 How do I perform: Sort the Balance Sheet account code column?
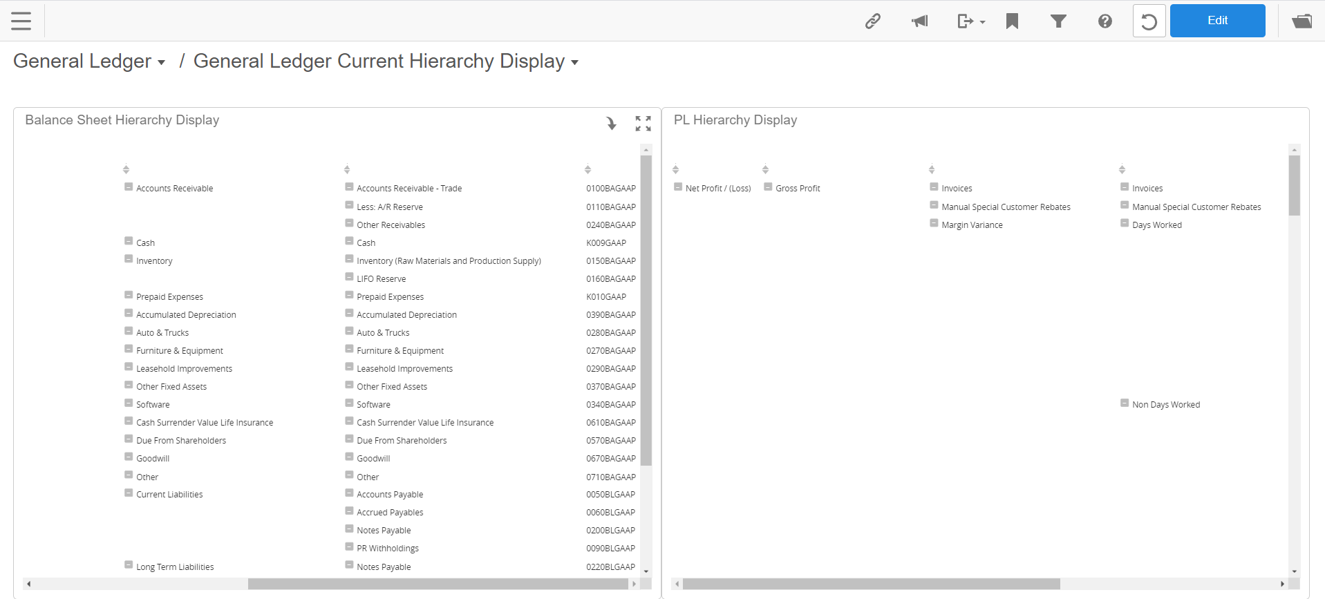click(x=588, y=169)
